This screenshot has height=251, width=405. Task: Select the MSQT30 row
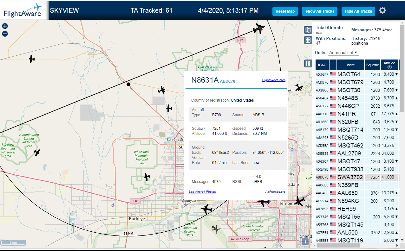pyautogui.click(x=357, y=90)
